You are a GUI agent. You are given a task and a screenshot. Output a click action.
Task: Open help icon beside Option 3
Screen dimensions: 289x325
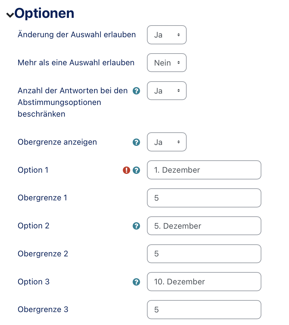136,282
